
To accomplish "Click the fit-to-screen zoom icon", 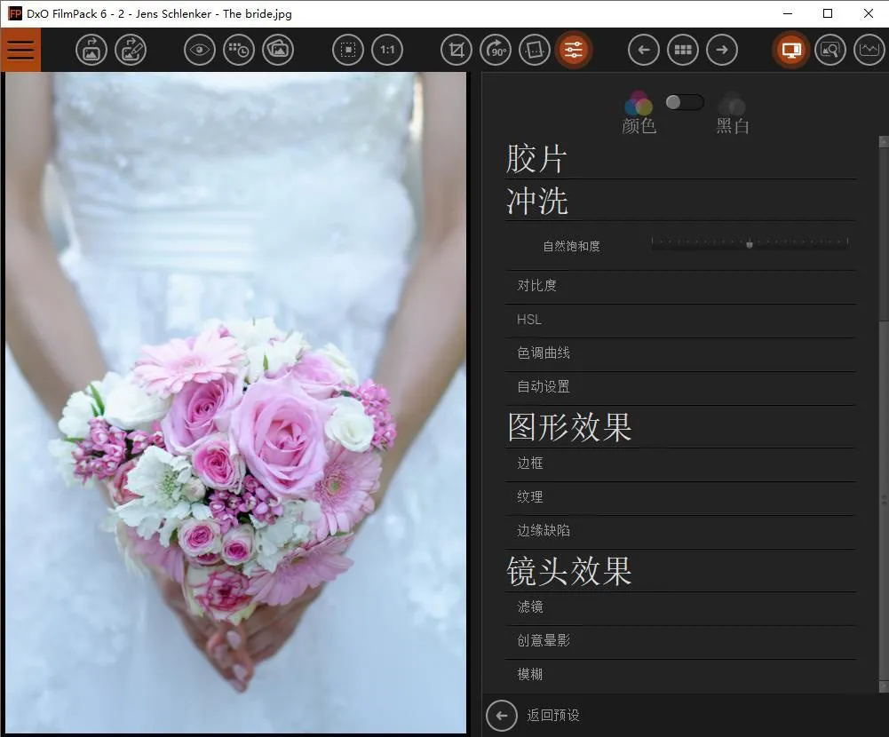I will (x=348, y=50).
